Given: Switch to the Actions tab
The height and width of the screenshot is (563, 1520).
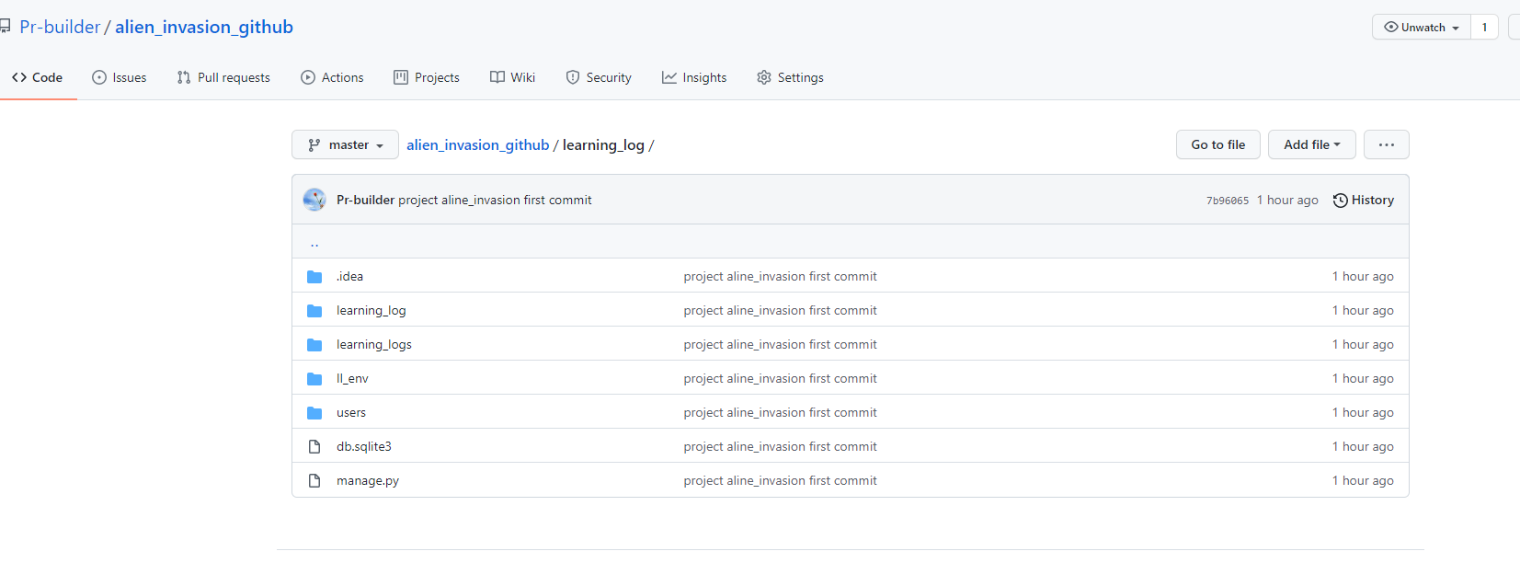Looking at the screenshot, I should pos(332,77).
